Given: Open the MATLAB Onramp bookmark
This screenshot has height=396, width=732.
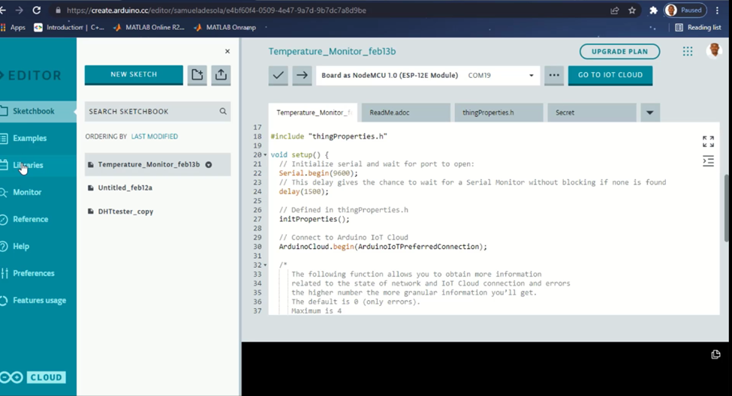Looking at the screenshot, I should (225, 28).
